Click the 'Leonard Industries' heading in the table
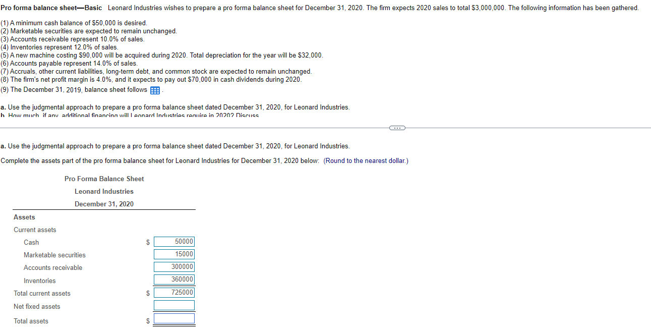651x334 pixels. click(x=104, y=192)
